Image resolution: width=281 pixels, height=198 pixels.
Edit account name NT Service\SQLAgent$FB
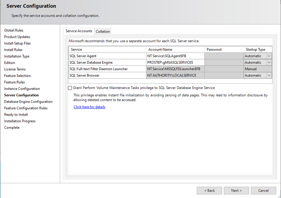coord(175,56)
